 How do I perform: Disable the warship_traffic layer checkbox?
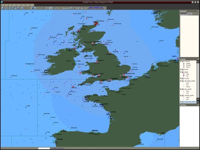point(183,95)
